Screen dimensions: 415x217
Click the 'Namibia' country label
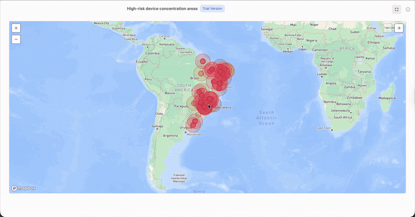[330, 102]
